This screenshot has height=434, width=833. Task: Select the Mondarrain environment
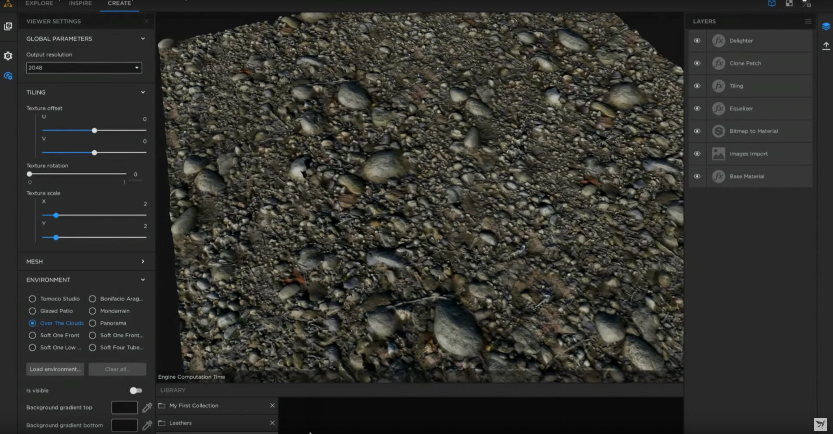point(92,311)
